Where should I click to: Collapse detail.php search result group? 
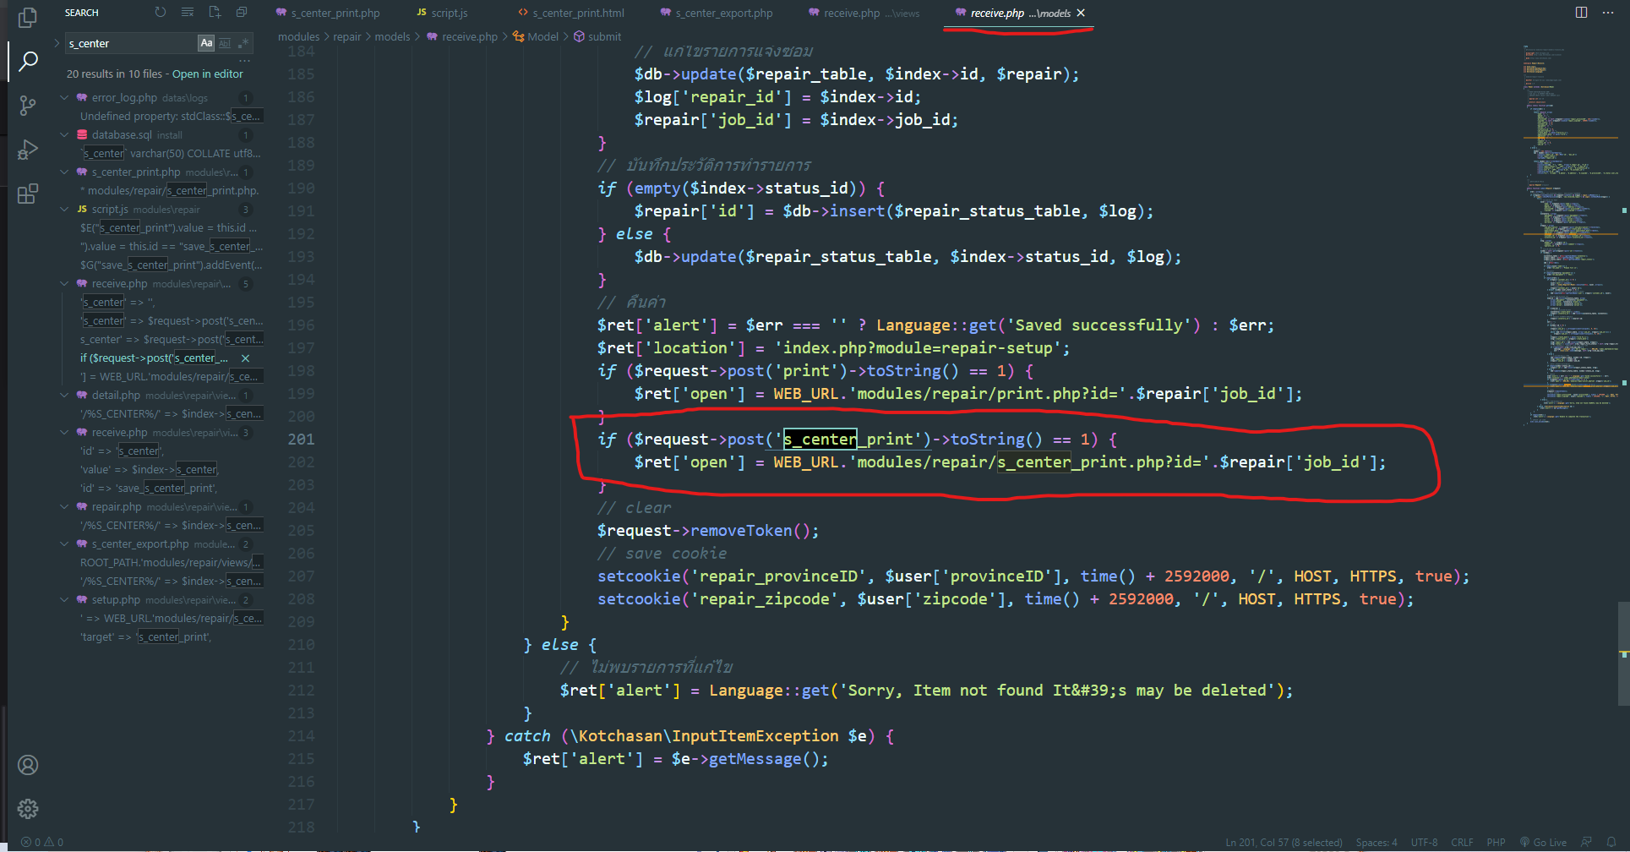64,396
